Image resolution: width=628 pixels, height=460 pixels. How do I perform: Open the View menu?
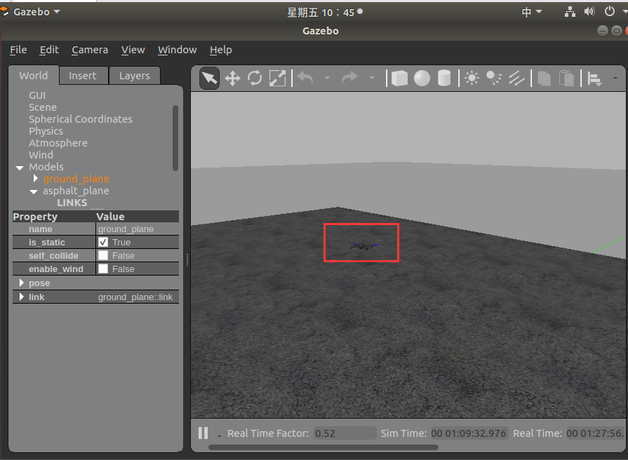[133, 50]
